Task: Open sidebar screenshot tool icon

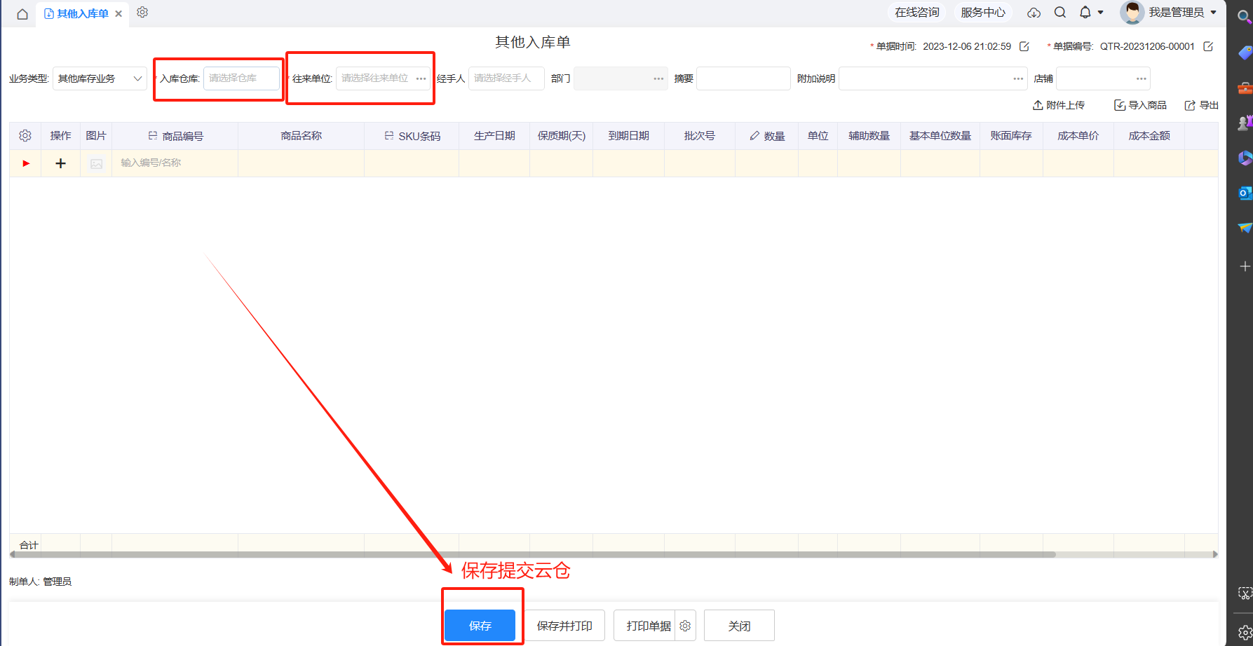Action: tap(1245, 593)
